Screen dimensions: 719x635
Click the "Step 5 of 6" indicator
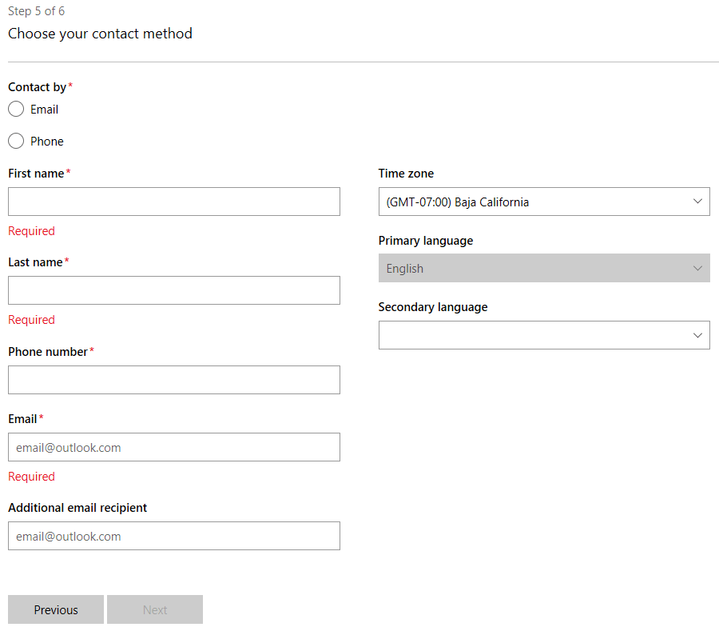[x=36, y=11]
